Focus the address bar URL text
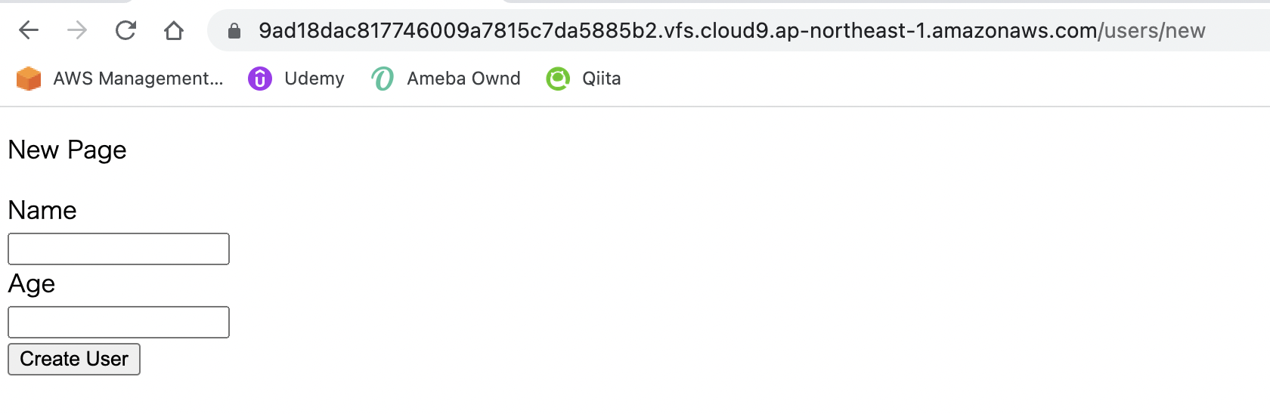Screen dimensions: 1270x414 (x=732, y=31)
